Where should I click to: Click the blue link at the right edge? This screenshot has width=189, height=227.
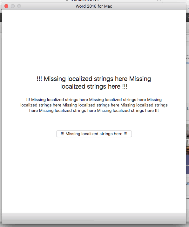click(x=187, y=63)
